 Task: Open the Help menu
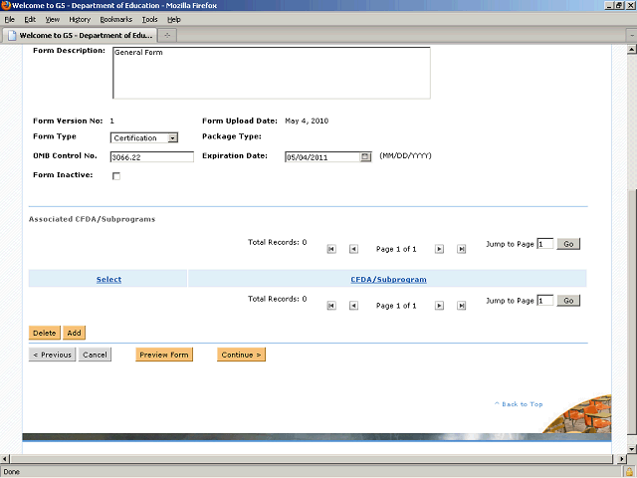pos(174,20)
